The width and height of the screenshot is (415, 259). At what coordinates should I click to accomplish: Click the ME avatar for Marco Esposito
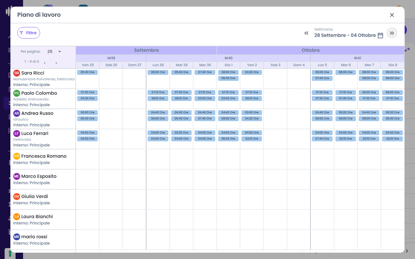[17, 176]
